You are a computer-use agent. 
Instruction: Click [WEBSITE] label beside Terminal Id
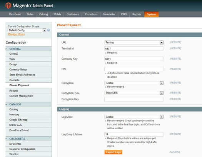(175, 48)
